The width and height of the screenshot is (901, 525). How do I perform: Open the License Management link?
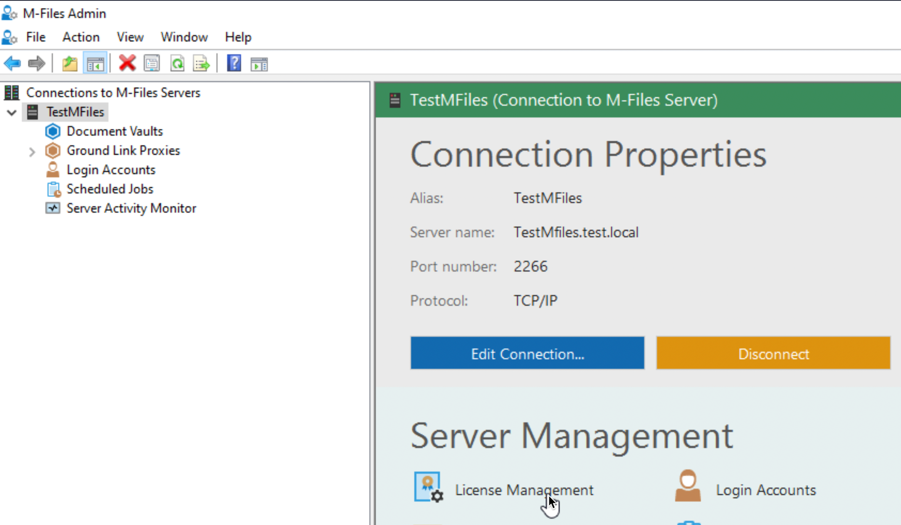pyautogui.click(x=524, y=490)
